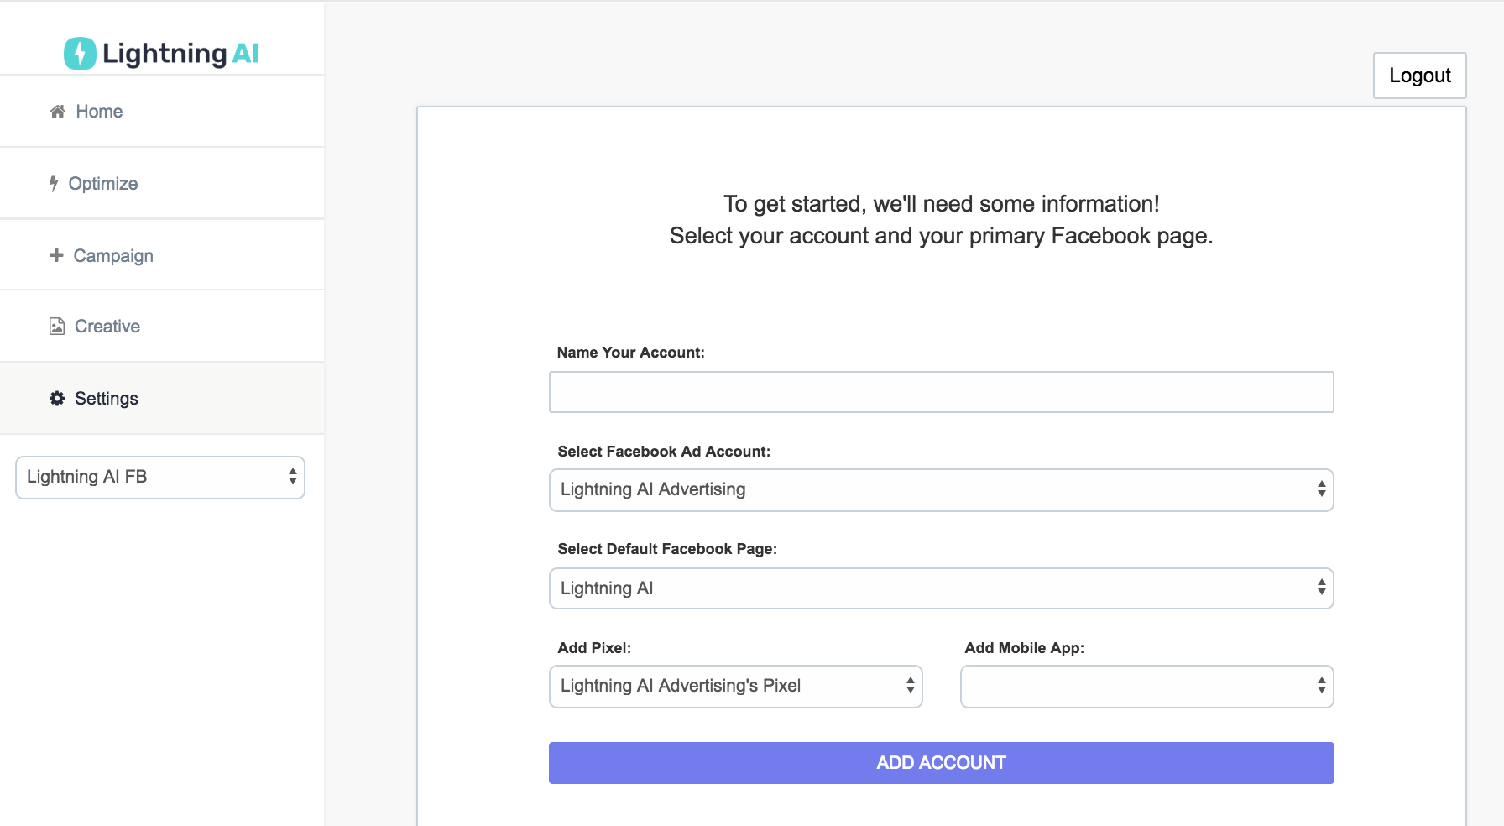Click the Campaign plus icon

pos(55,254)
